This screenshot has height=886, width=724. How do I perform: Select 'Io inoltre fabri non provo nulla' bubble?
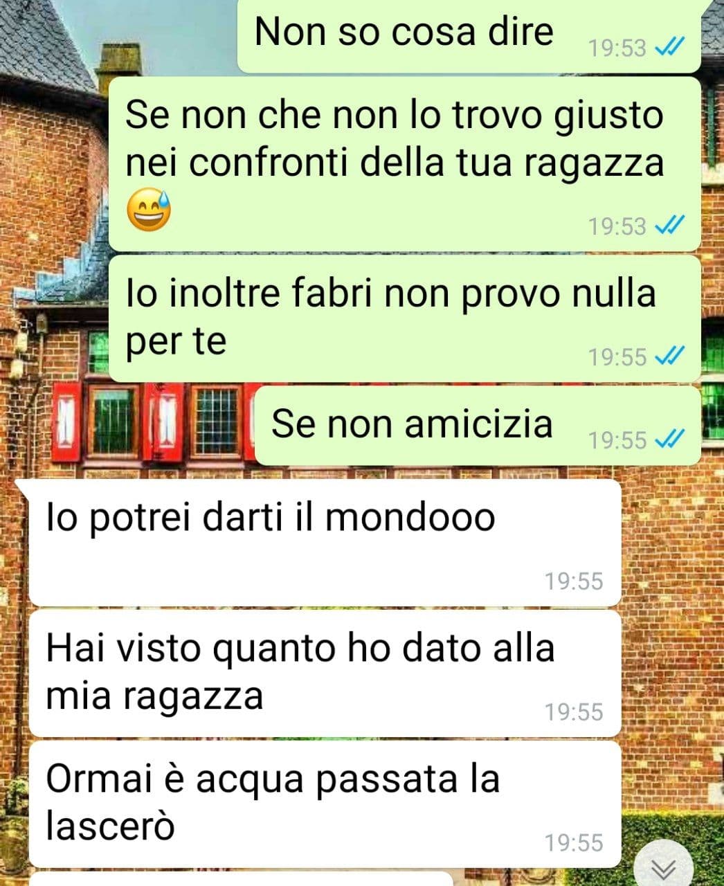[405, 318]
